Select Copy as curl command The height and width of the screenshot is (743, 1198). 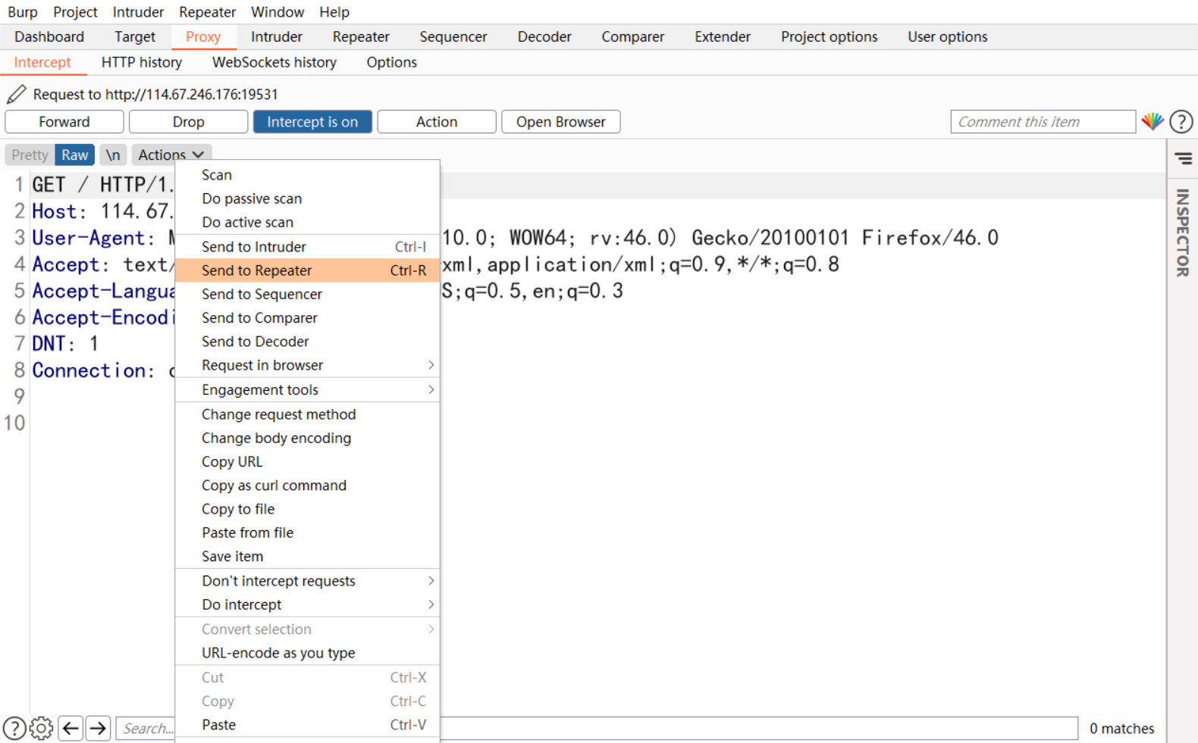[x=307, y=485]
